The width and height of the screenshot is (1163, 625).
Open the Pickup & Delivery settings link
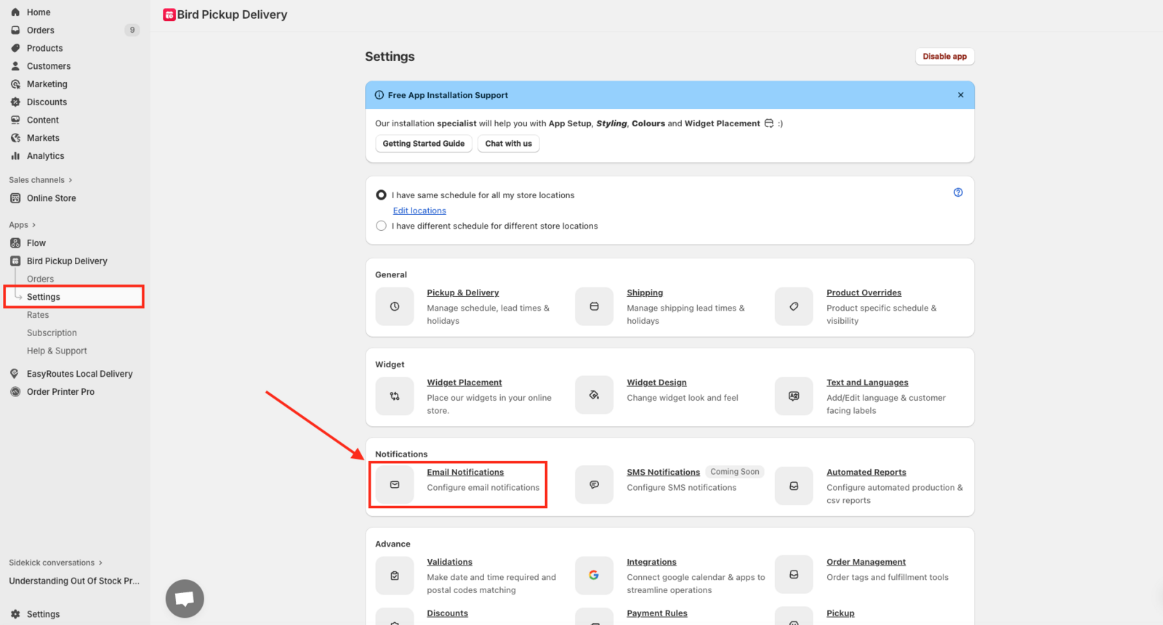(x=462, y=293)
